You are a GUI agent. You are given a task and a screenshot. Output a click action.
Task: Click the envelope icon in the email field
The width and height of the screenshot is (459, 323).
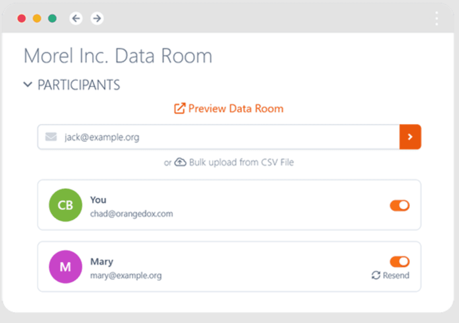pos(51,137)
